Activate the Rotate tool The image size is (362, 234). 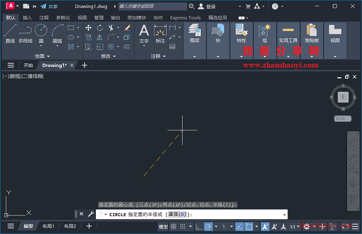pyautogui.click(x=100, y=28)
